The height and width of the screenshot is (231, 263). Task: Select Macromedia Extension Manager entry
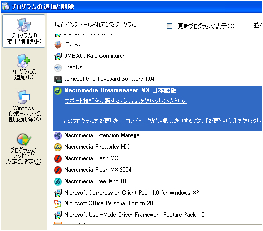102,135
